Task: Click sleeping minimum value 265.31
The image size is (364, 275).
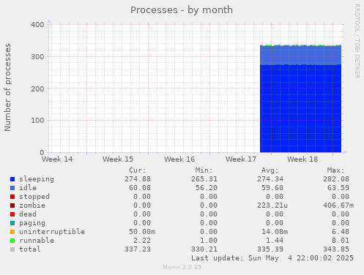Action: [204, 179]
